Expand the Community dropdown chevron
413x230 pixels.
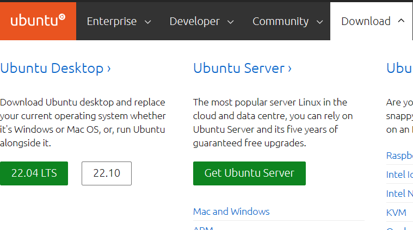(x=319, y=22)
